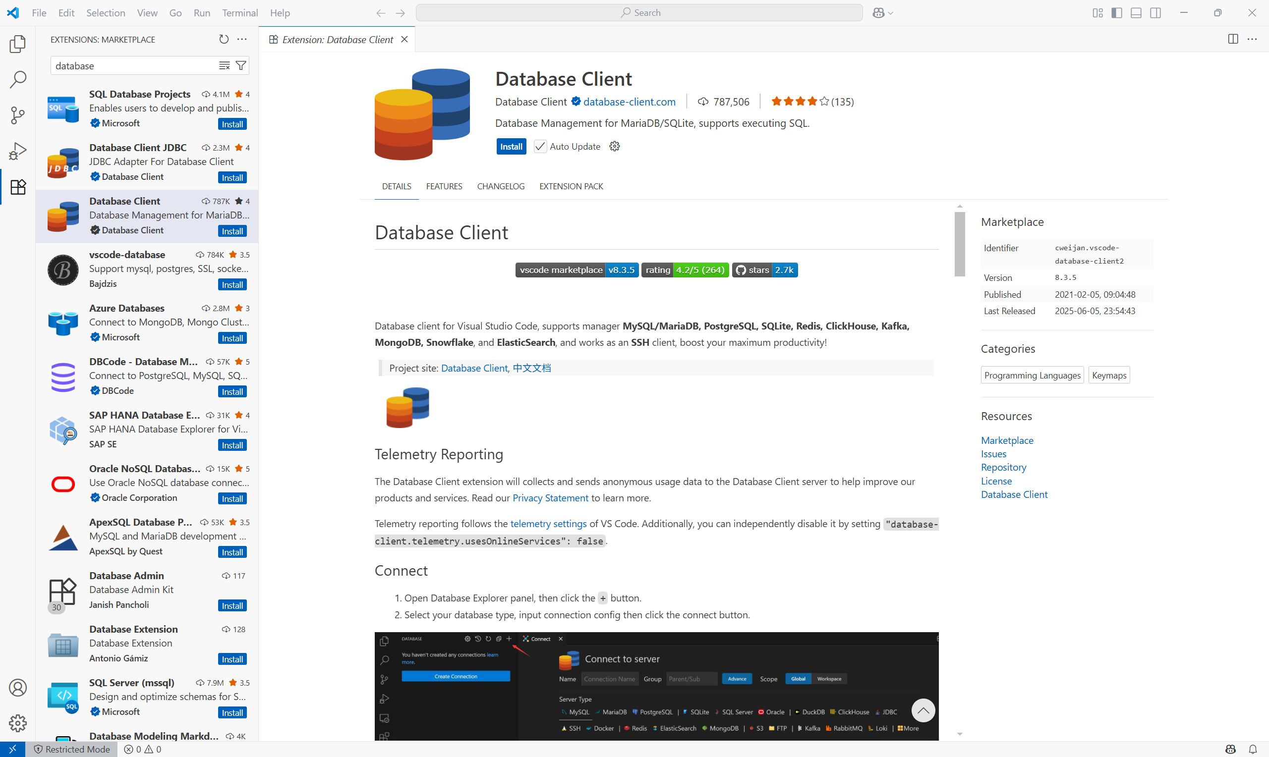Open the Terminal menu
Screen dimensions: 1269x757
click(239, 13)
